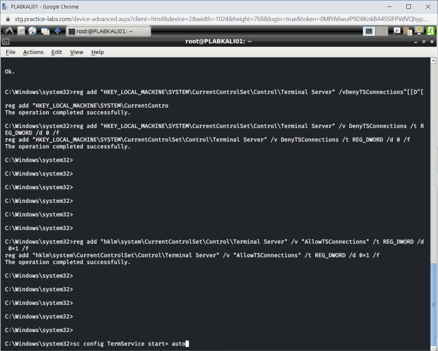Select root@PLABKALI01 taskbar window button

tap(108, 31)
